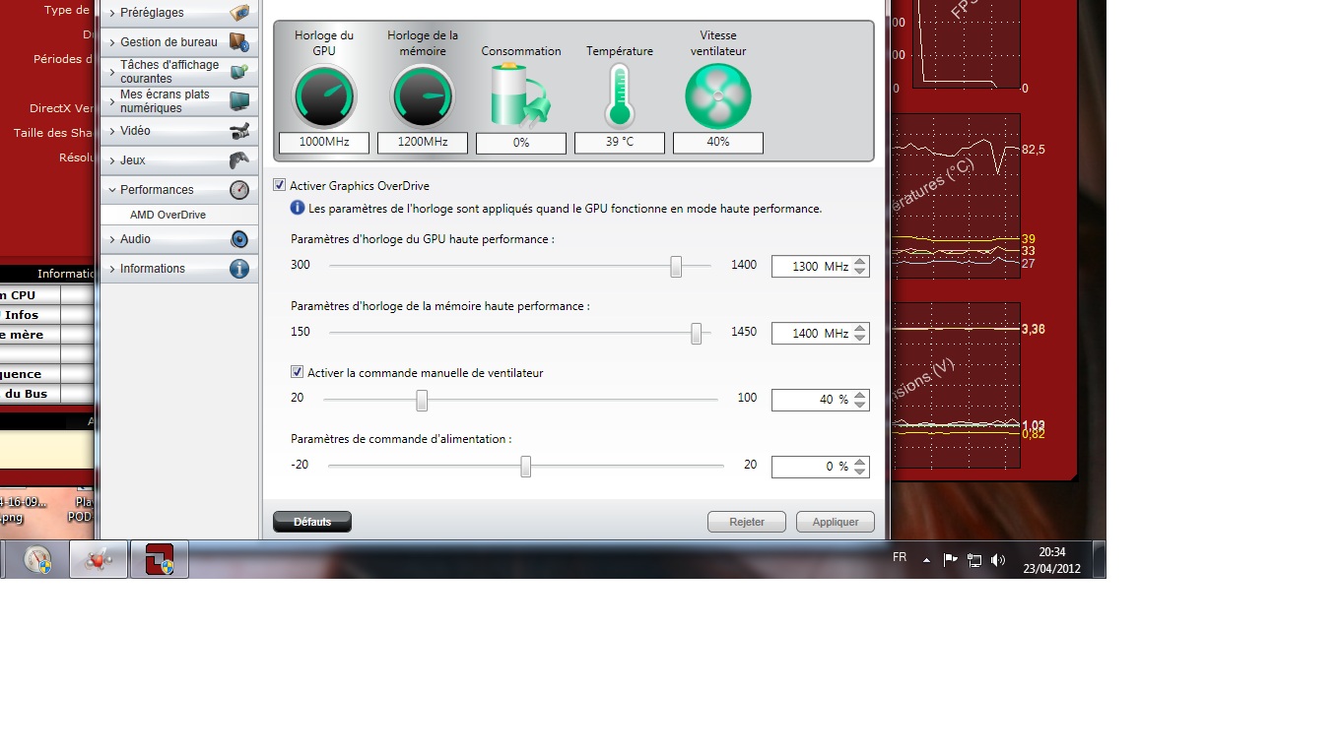This screenshot has width=1340, height=756.
Task: Increase the fan speed percent with up stepper
Action: click(x=860, y=395)
